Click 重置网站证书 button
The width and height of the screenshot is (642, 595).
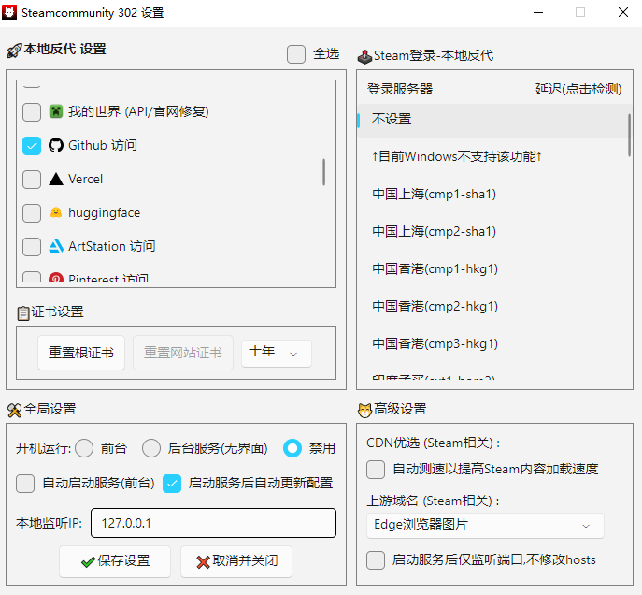[x=183, y=353]
